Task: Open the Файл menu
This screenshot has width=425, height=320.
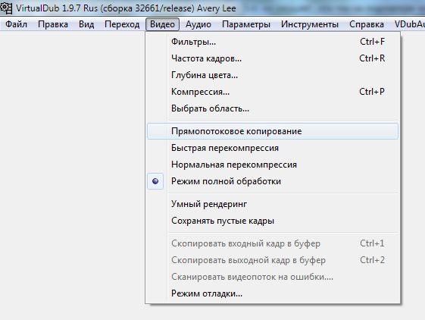Action: 16,24
